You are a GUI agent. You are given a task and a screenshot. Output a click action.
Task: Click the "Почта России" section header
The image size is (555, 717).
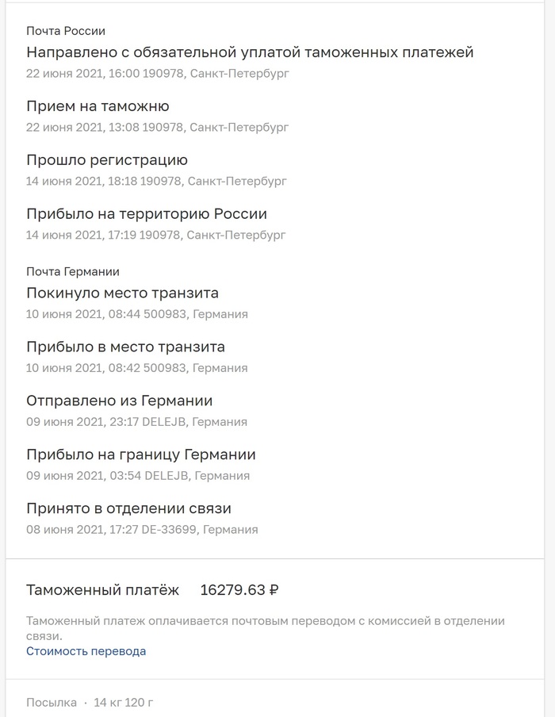pos(66,31)
